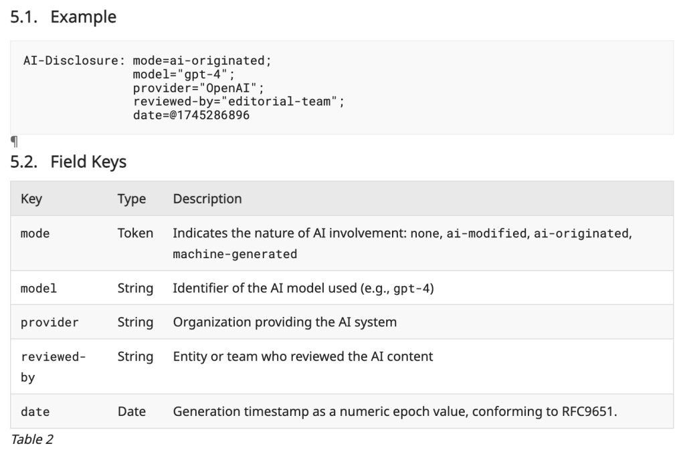Click the Token type cell
The image size is (685, 454).
[135, 233]
